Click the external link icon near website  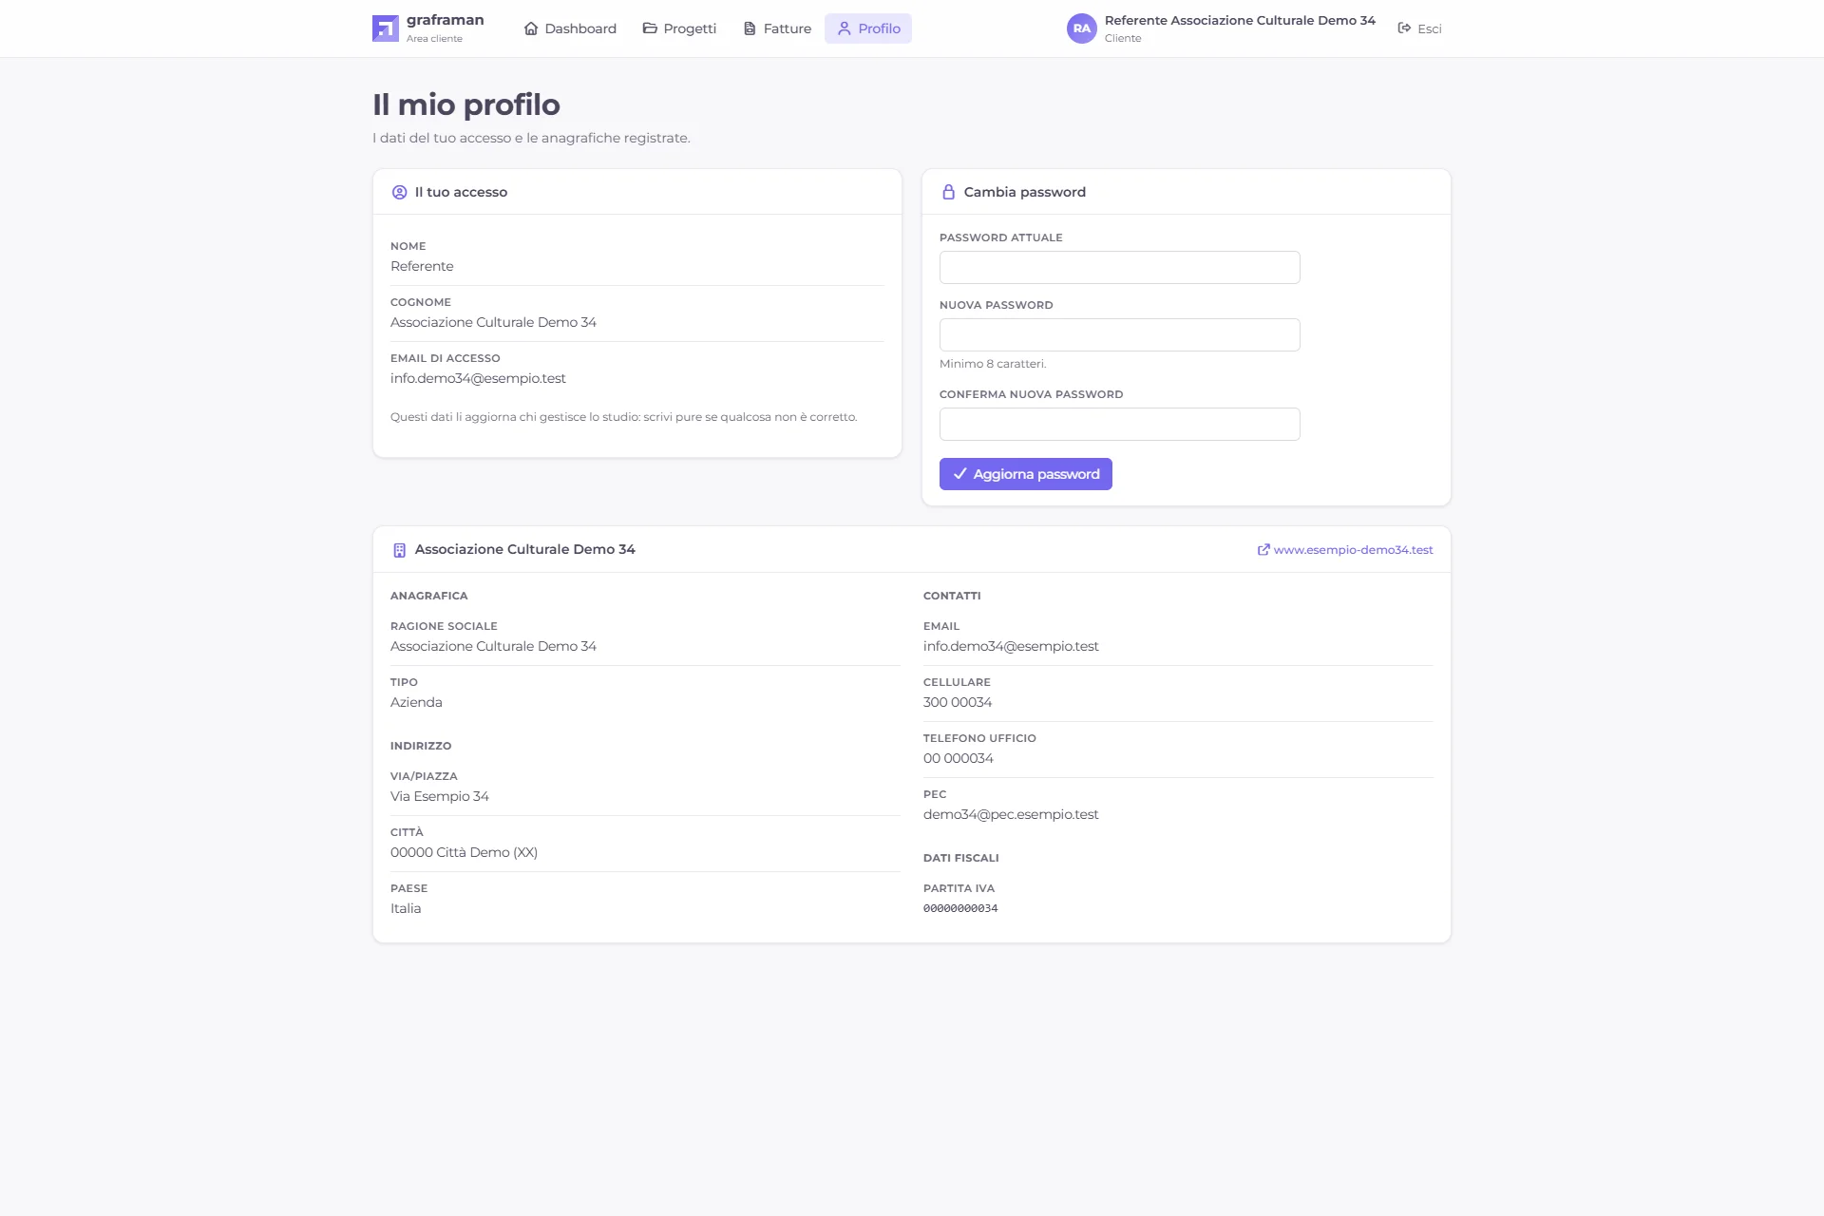click(1263, 550)
